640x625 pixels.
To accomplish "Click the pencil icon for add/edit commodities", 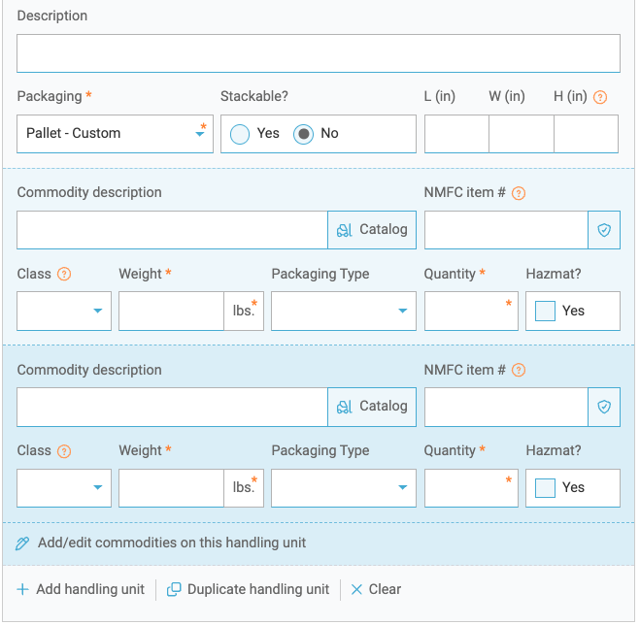I will click(22, 543).
